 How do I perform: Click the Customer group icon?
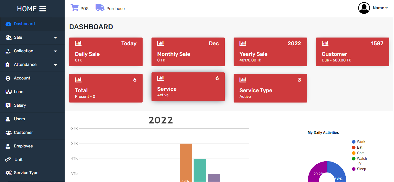[8, 133]
